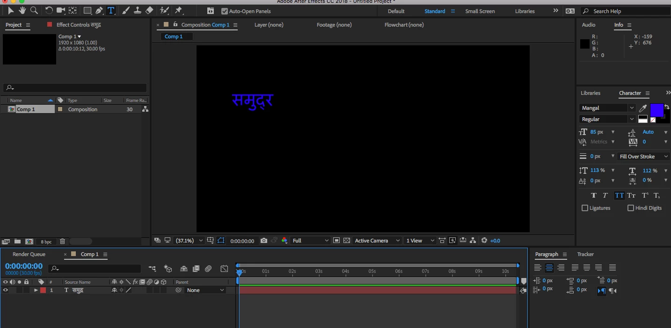The height and width of the screenshot is (328, 671).
Task: Click the timeline current time display
Action: (x=24, y=266)
